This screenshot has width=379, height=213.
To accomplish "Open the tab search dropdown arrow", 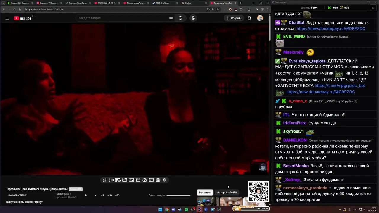I will click(x=3, y=3).
